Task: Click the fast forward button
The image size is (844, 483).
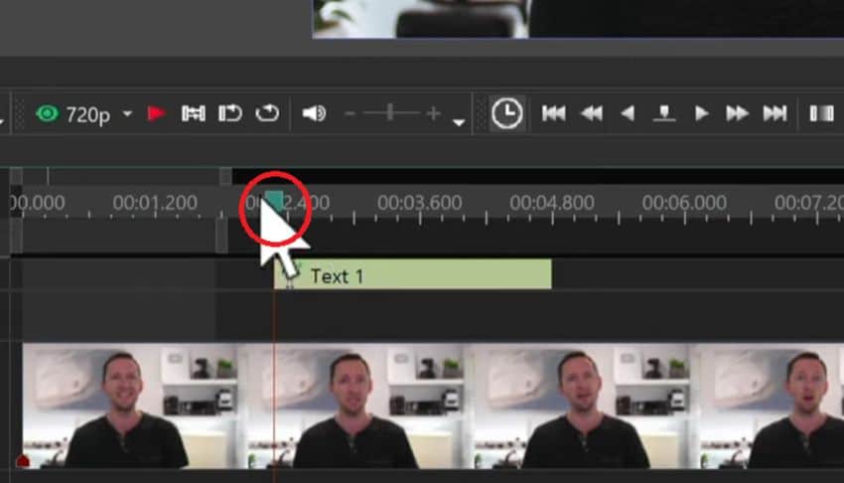Action: 737,113
